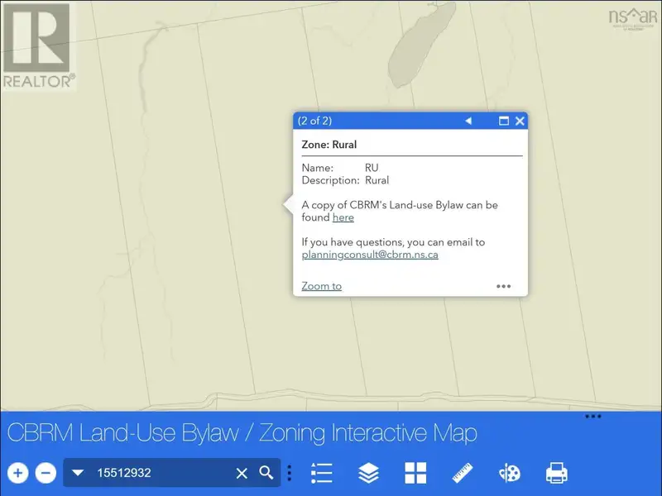Select the Measurement ruler tool
Image resolution: width=662 pixels, height=496 pixels.
(x=463, y=473)
